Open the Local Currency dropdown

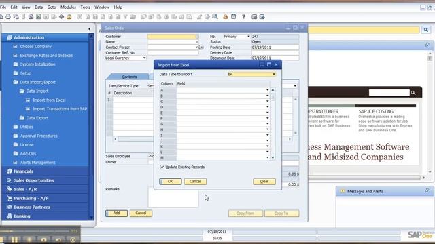point(144,58)
